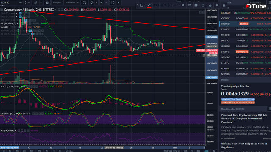This screenshot has width=271, height=152.
Task: Select AMPBTC row in watchlist
Action: click(x=245, y=74)
